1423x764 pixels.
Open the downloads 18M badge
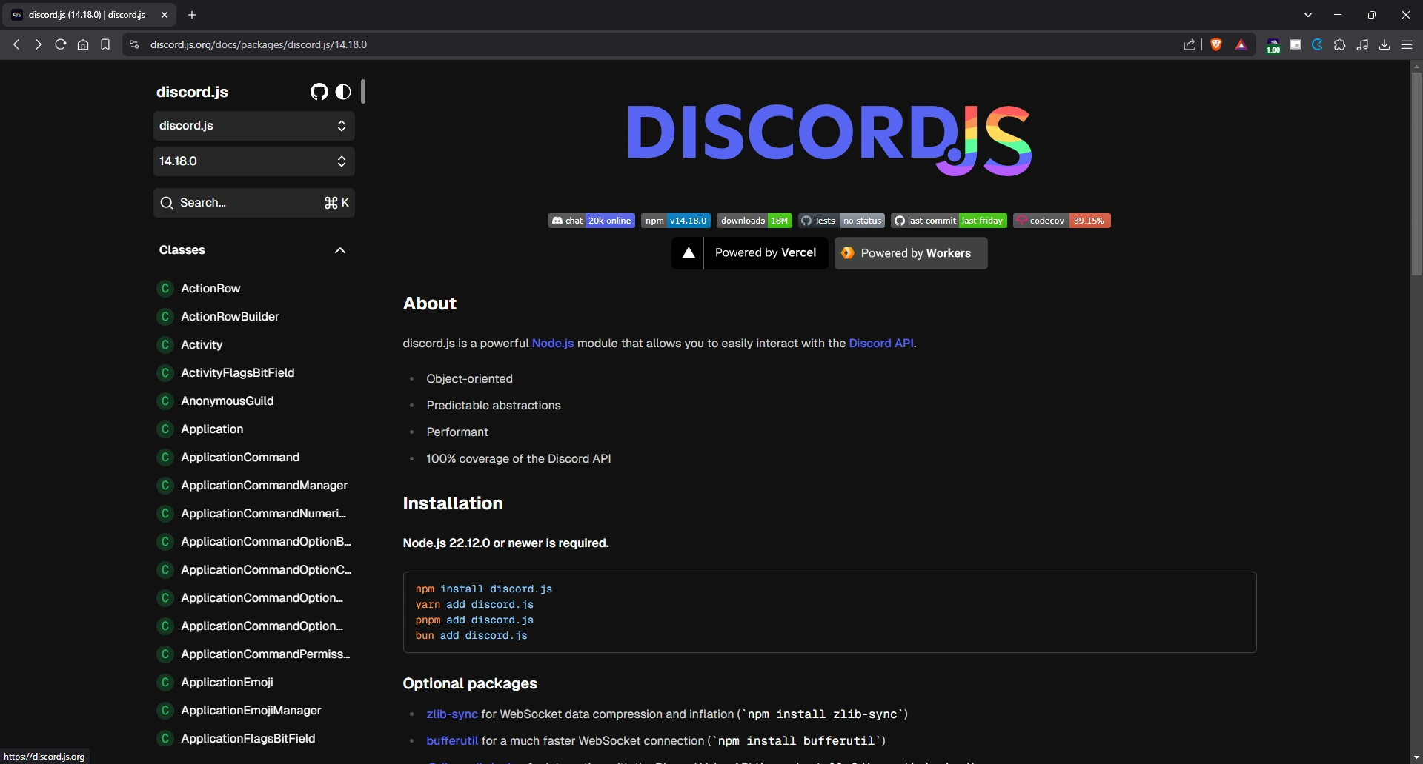754,221
